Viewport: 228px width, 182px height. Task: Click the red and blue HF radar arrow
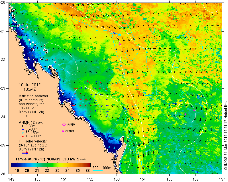(25, 153)
